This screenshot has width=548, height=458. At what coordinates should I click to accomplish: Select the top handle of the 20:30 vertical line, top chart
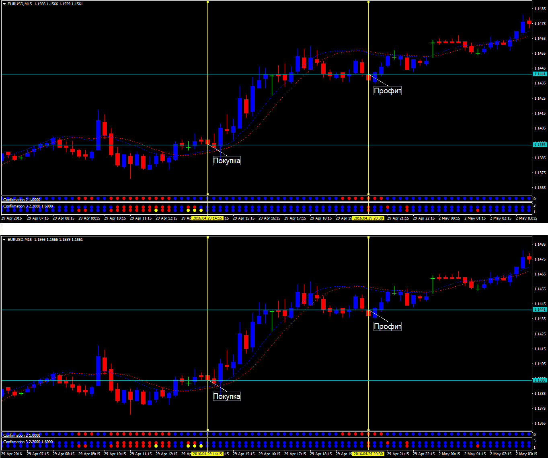click(x=368, y=2)
